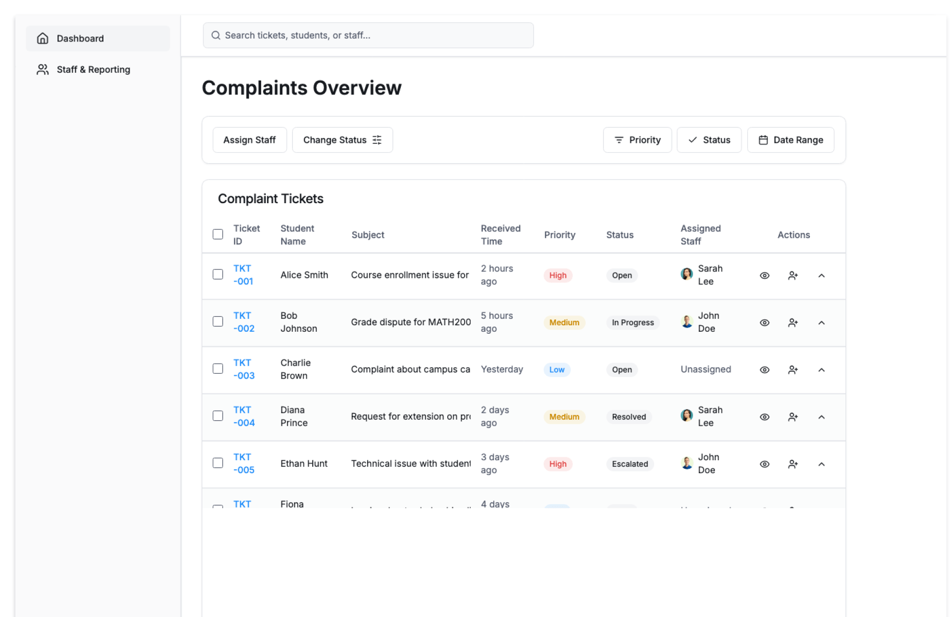Check the box for ticket TKT-002
950x617 pixels.
(218, 321)
